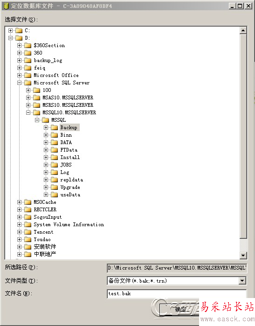Select the 中联地产 folder
Image resolution: width=255 pixels, height=326 pixels.
[x=45, y=254]
